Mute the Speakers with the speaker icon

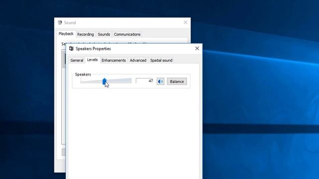160,82
